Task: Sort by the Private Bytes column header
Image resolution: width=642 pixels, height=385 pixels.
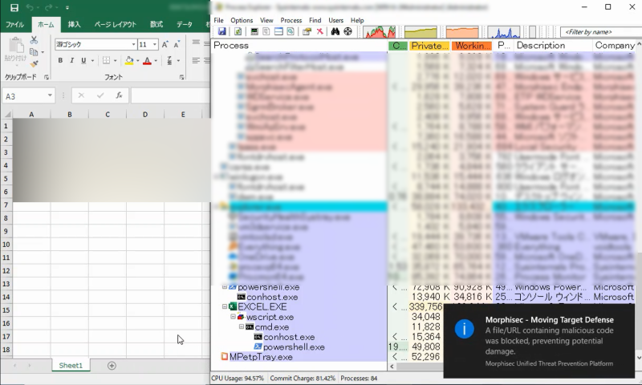Action: [429, 46]
